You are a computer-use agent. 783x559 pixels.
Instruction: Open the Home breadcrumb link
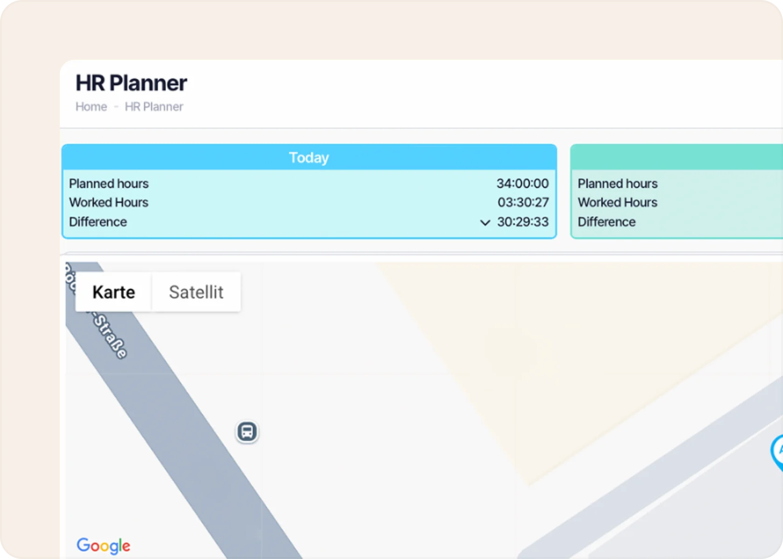(91, 107)
